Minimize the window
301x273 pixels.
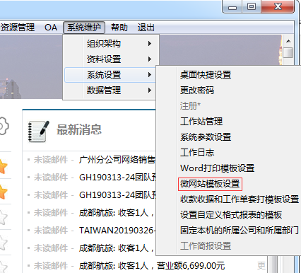point(232,7)
